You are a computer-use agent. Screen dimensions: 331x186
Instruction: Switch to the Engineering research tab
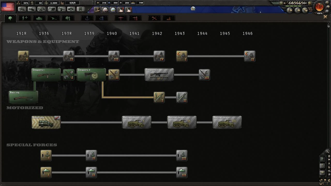(154, 18)
